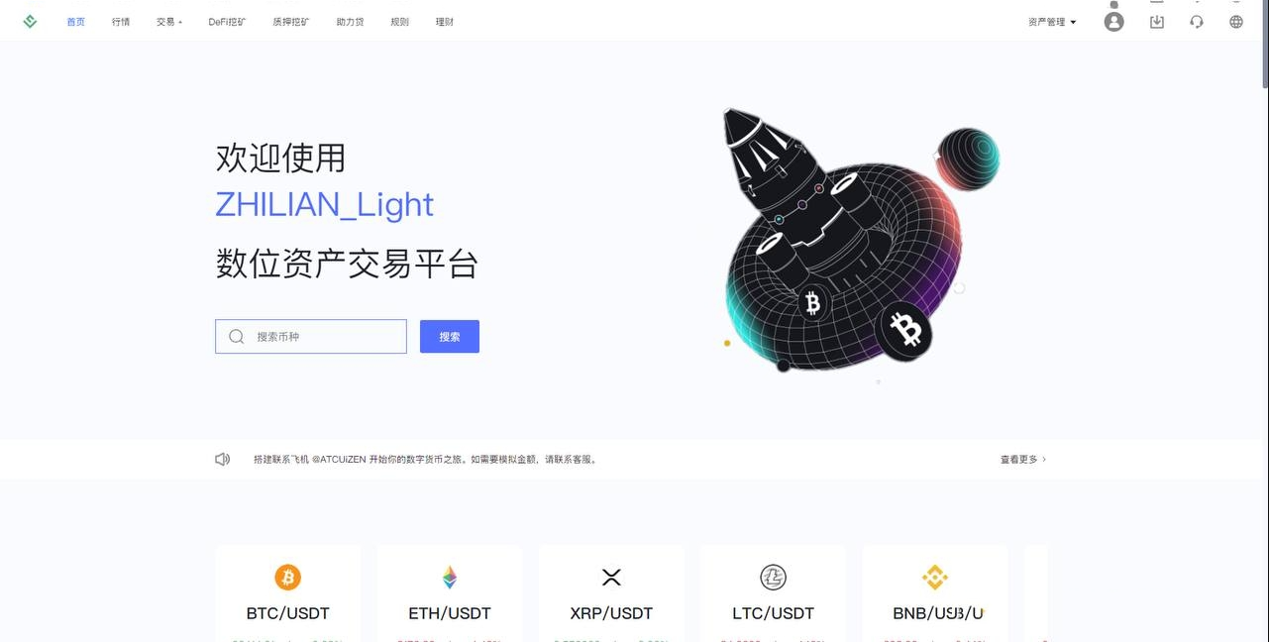
Task: Click the blue 搜索 button
Action: [450, 337]
